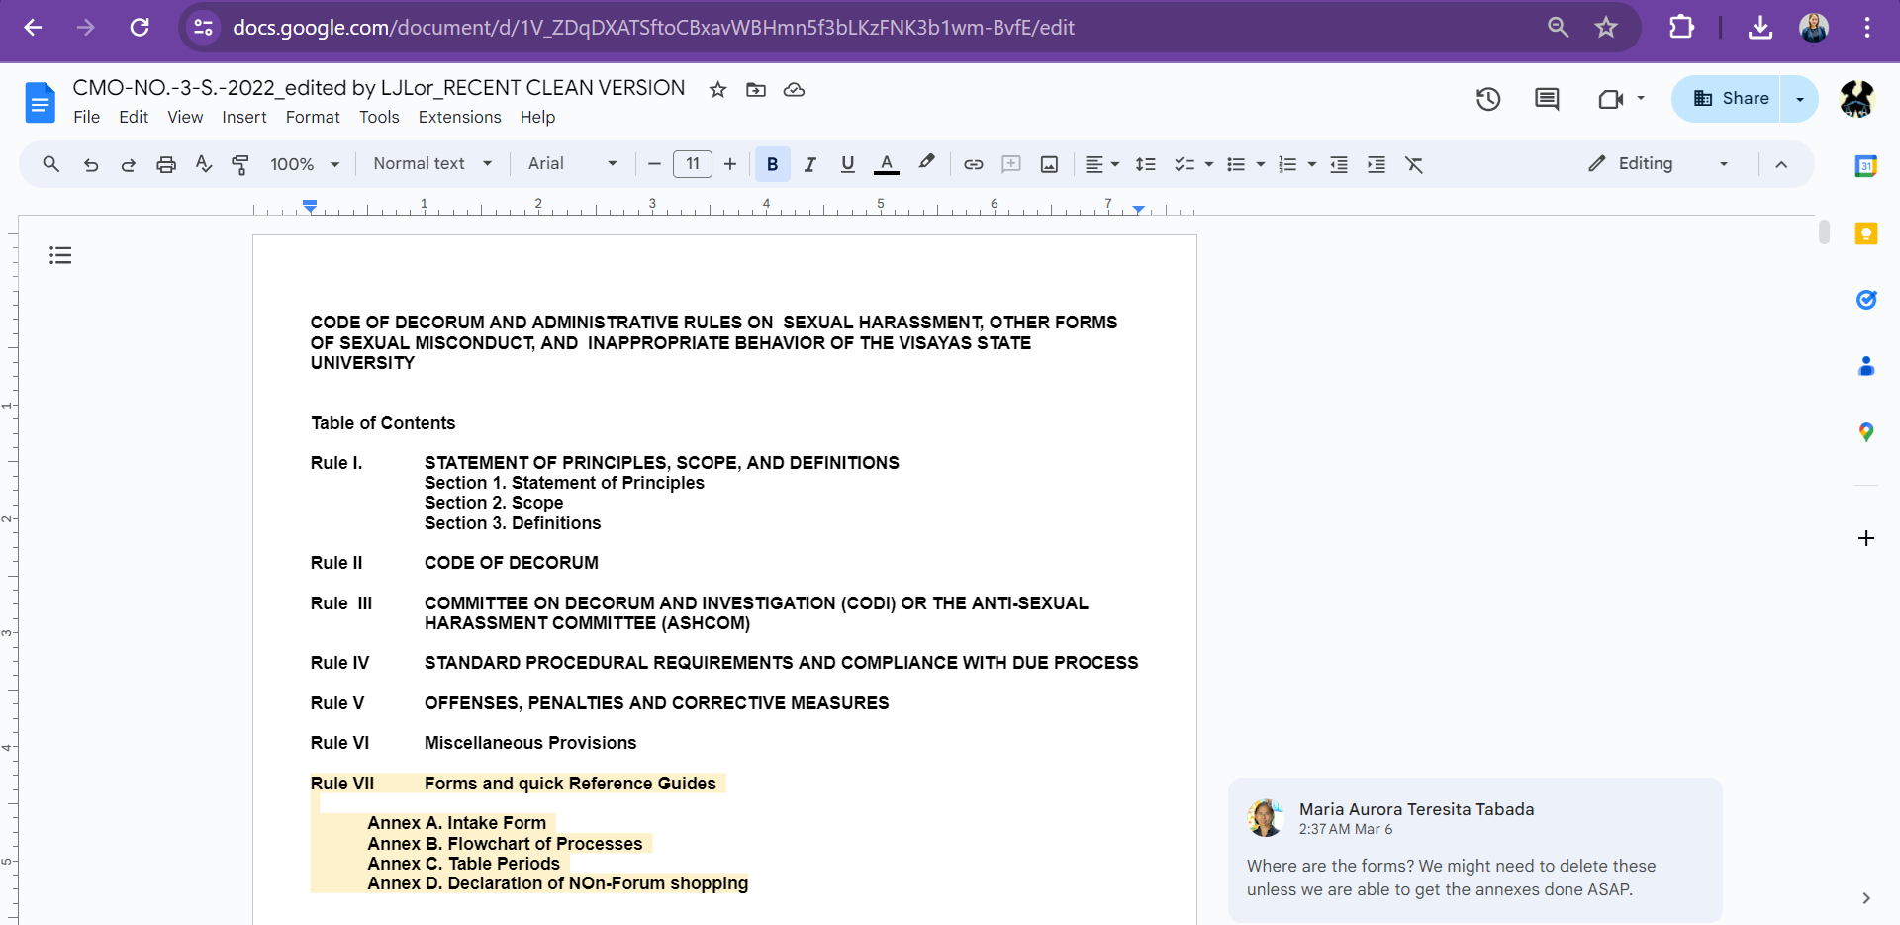Click the insert link icon
This screenshot has height=925, width=1900.
click(x=974, y=164)
